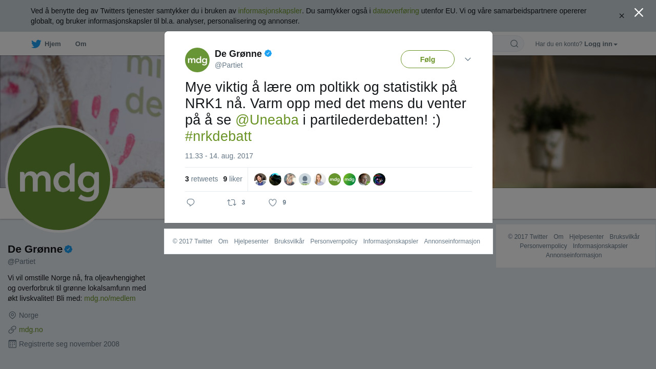Click the reply speech bubble icon
Screen dimensions: 656x369
(x=191, y=202)
